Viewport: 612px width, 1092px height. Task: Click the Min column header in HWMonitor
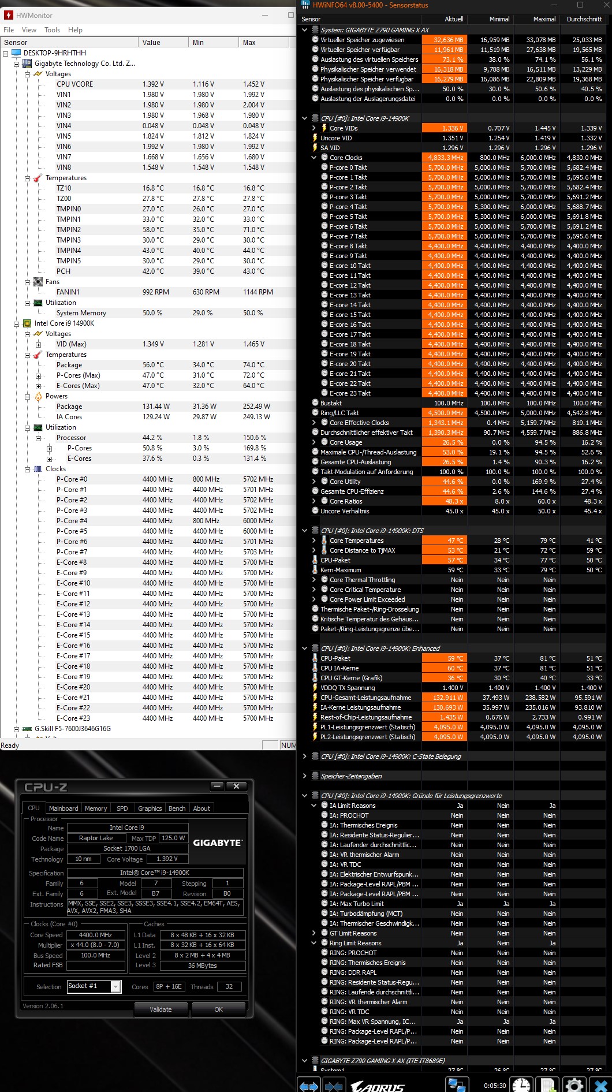tap(214, 43)
